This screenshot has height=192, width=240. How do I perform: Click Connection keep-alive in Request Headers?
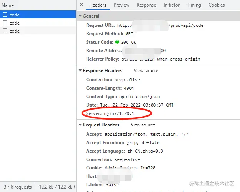pos(113,159)
